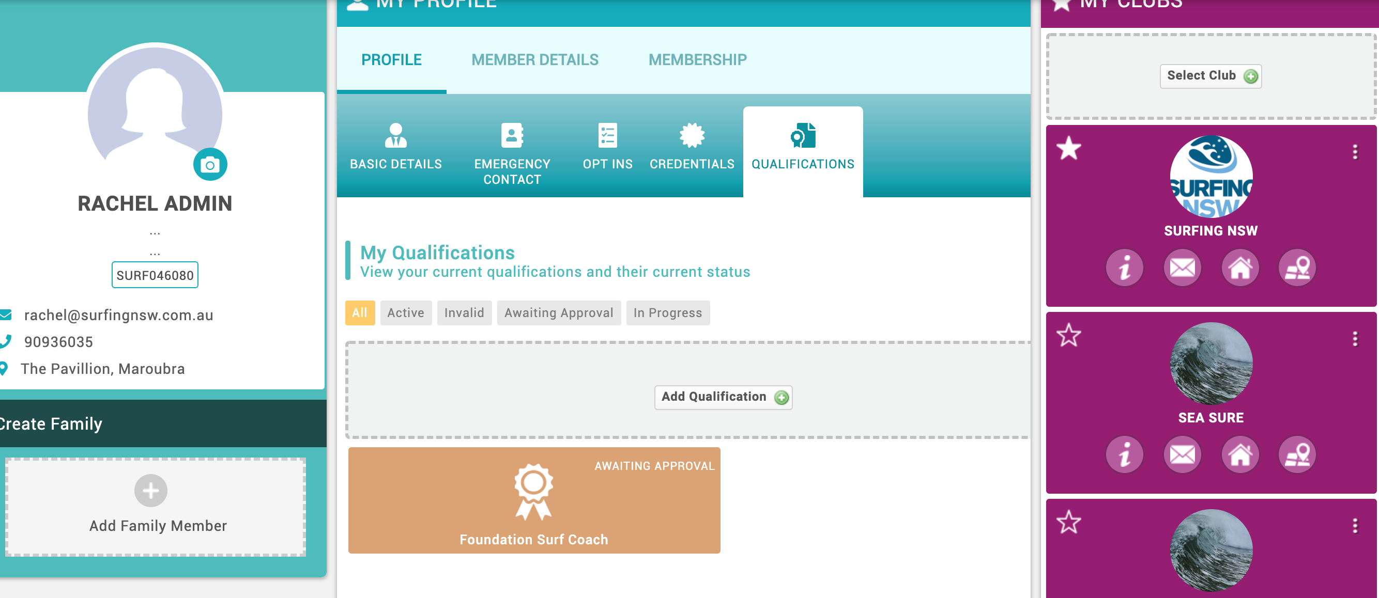Open Surfing NSW options menu (three dots)
Viewport: 1379px width, 598px height.
[1355, 152]
